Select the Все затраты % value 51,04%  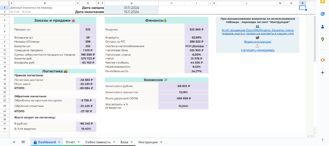pyautogui.click(x=183, y=106)
